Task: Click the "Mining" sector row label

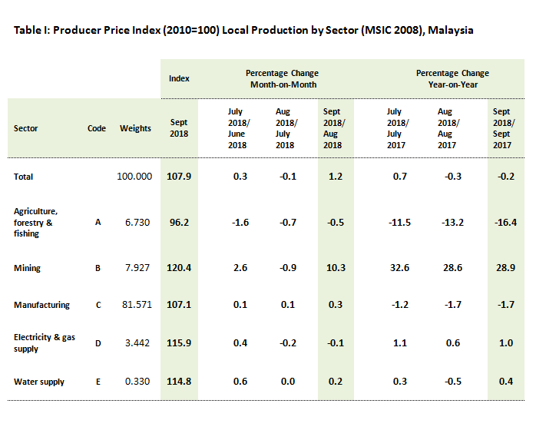Action: pos(27,268)
